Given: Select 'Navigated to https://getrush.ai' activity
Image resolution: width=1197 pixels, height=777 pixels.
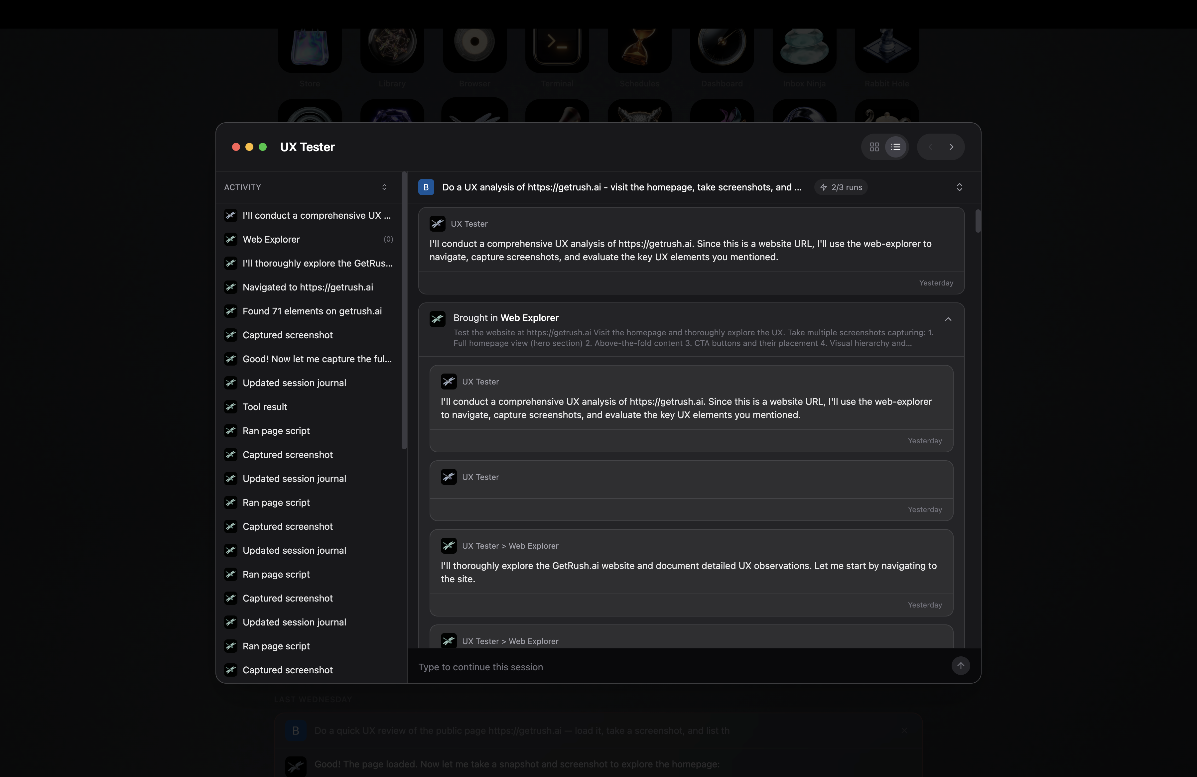Looking at the screenshot, I should click(x=309, y=287).
